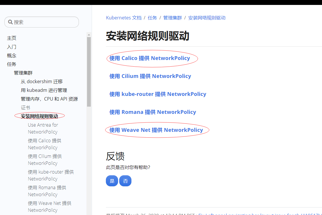This screenshot has width=322, height=215.
Task: Click the 否 feedback button
Action: coord(125,181)
